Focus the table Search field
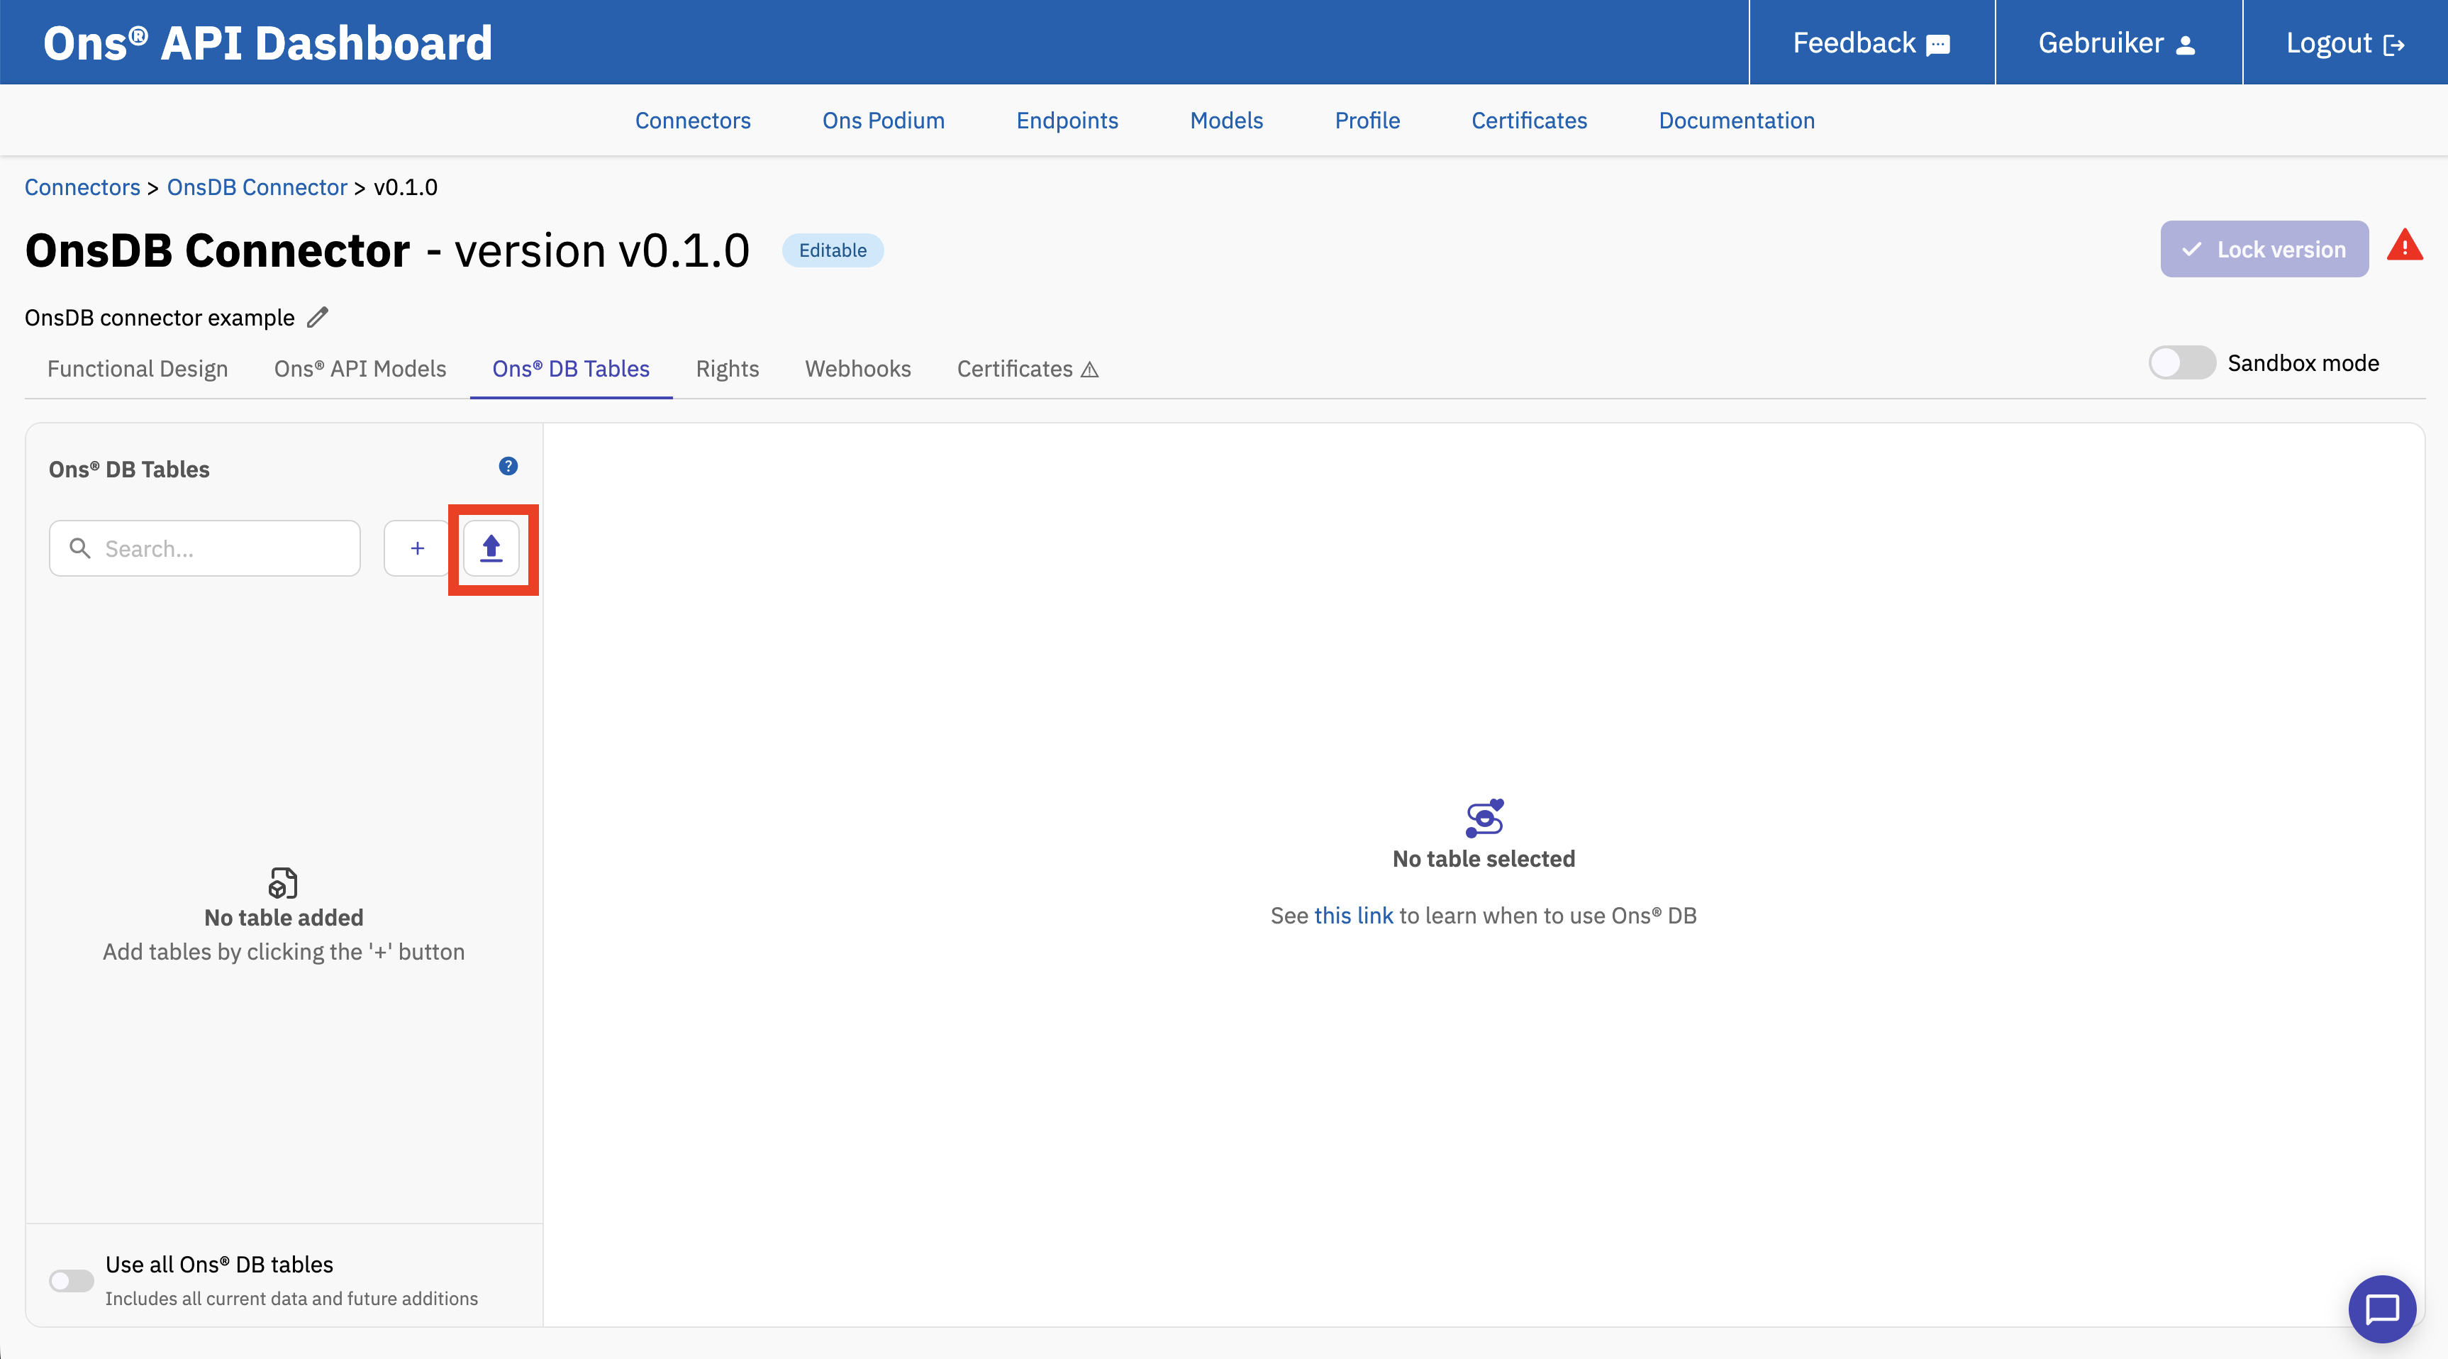2448x1359 pixels. pos(205,548)
